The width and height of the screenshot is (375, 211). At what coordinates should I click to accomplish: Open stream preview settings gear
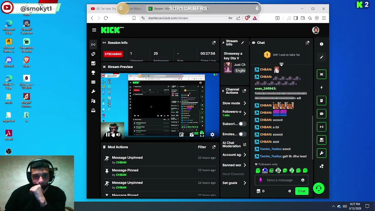212,135
